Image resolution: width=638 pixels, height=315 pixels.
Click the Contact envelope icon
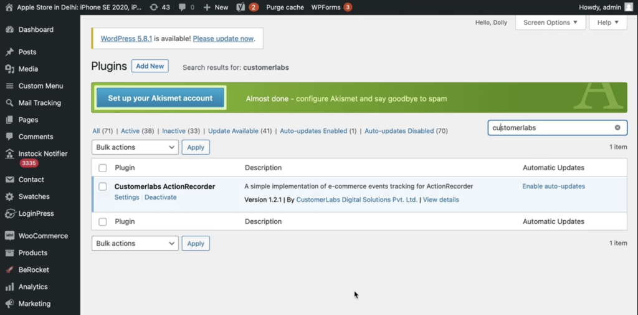[9, 179]
